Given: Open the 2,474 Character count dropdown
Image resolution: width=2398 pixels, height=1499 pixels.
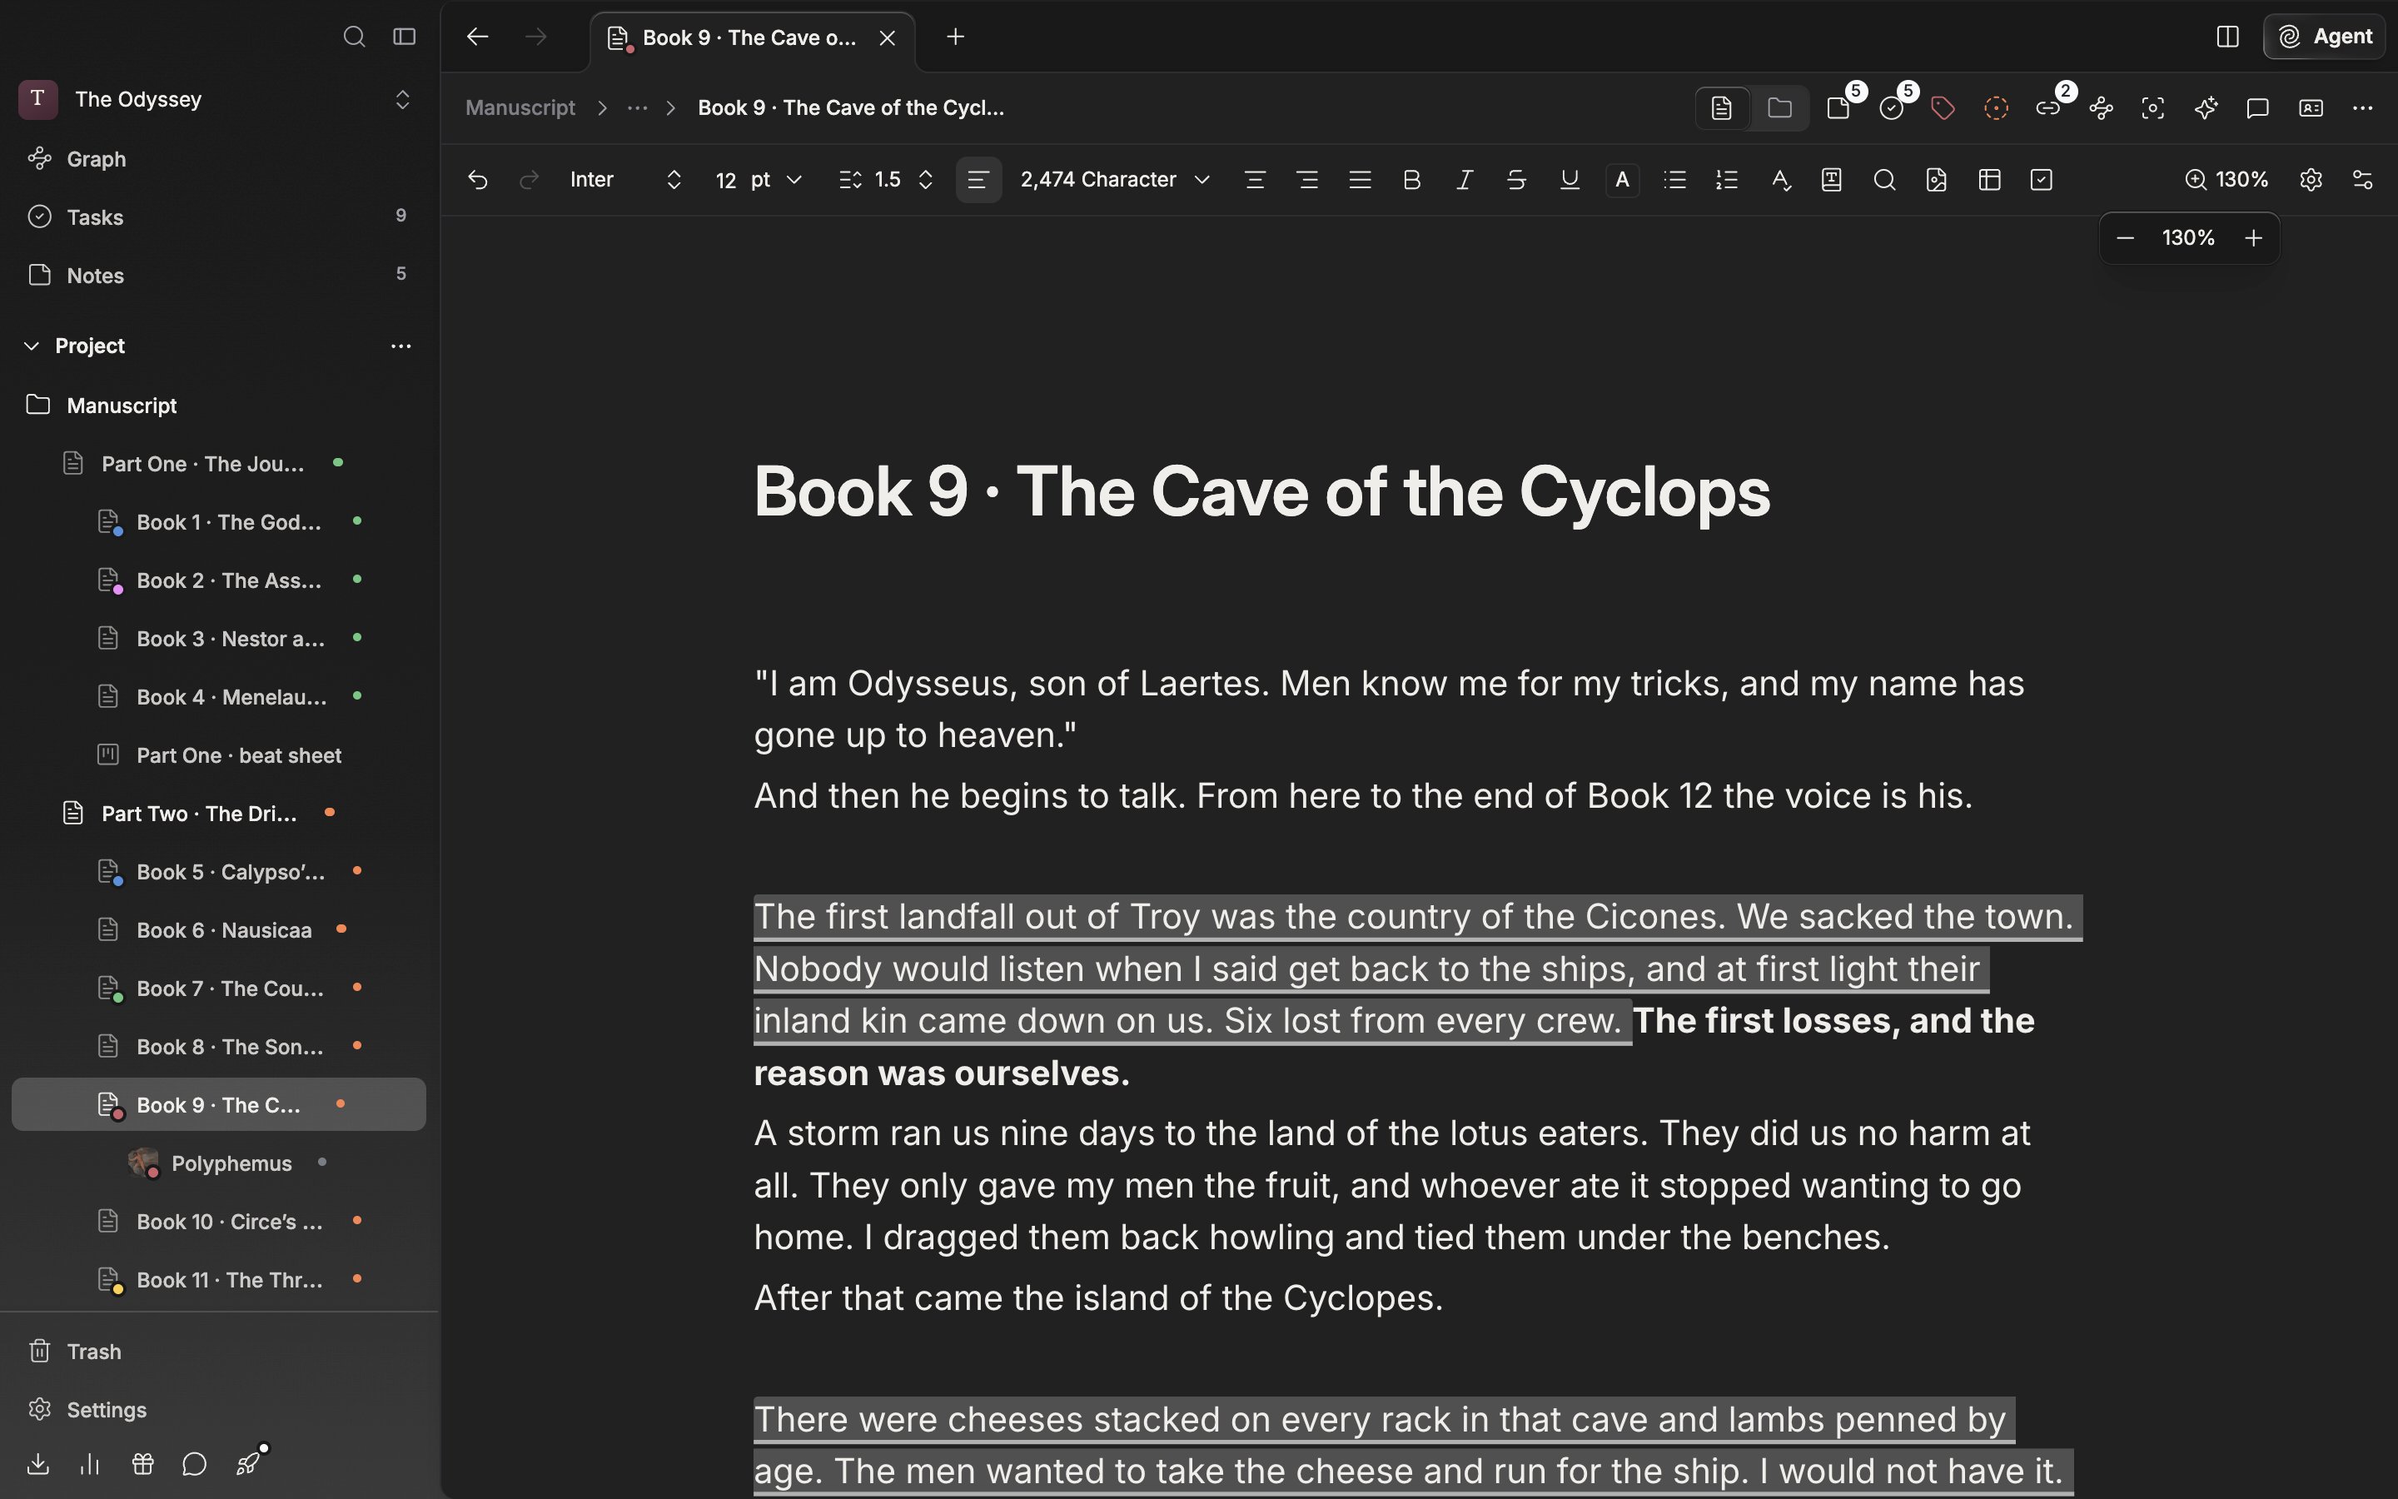Looking at the screenshot, I should [1116, 179].
